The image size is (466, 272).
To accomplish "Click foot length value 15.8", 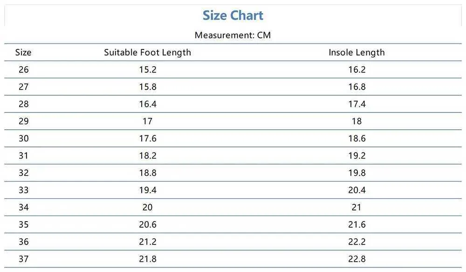I will [x=148, y=87].
